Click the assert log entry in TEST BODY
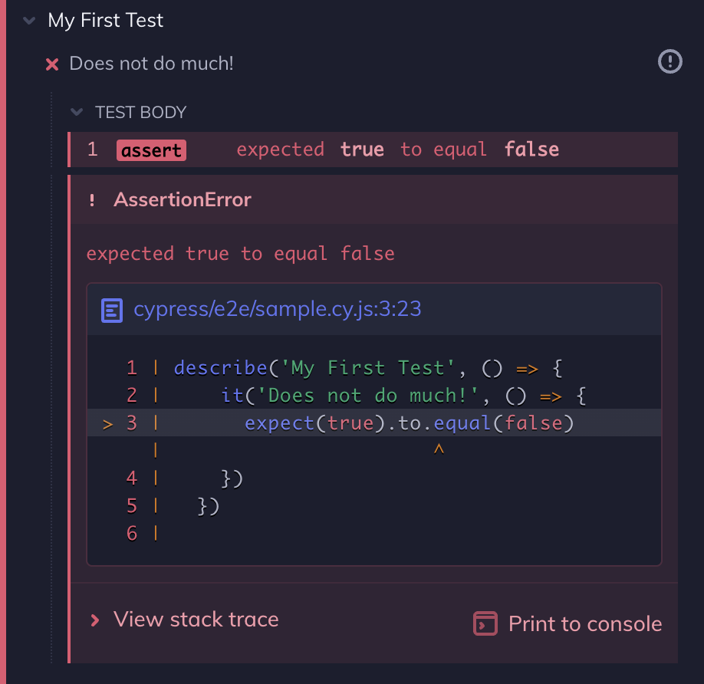 [x=373, y=150]
